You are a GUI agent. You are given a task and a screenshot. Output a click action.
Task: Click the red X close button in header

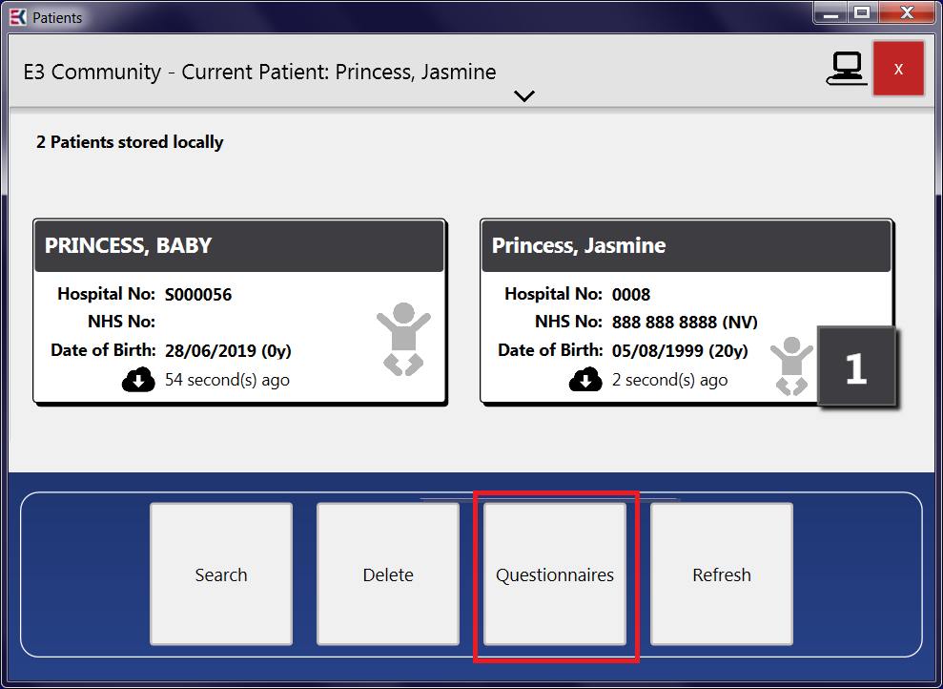click(898, 69)
